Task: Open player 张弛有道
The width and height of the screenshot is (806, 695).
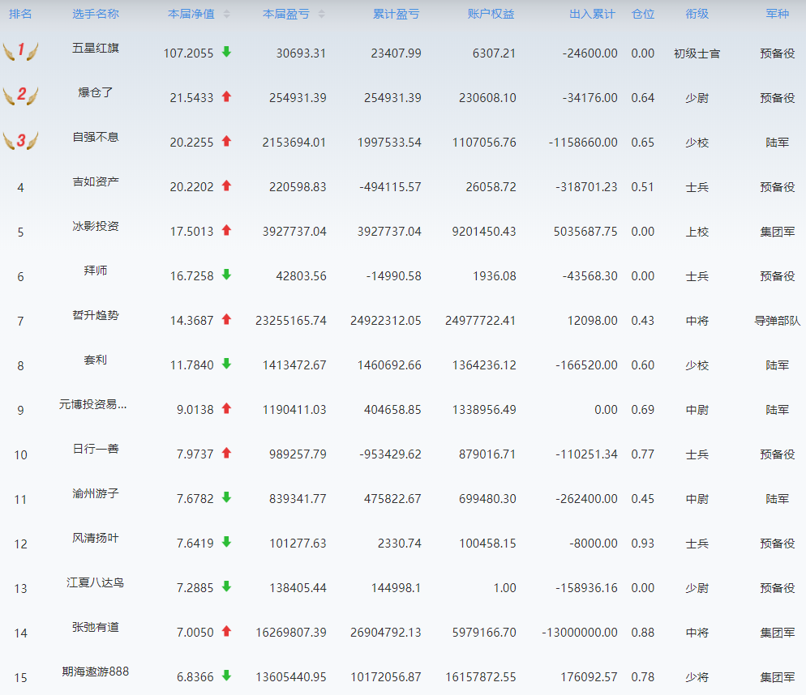Action: (96, 627)
